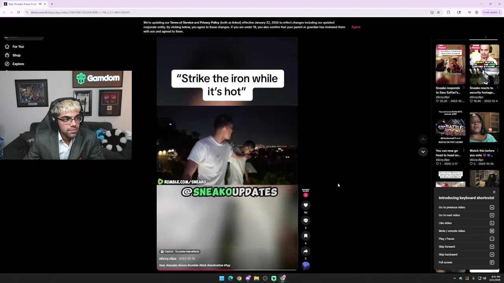This screenshot has width=504, height=283.
Task: Open options menu for security footage video
Action: (x=498, y=88)
